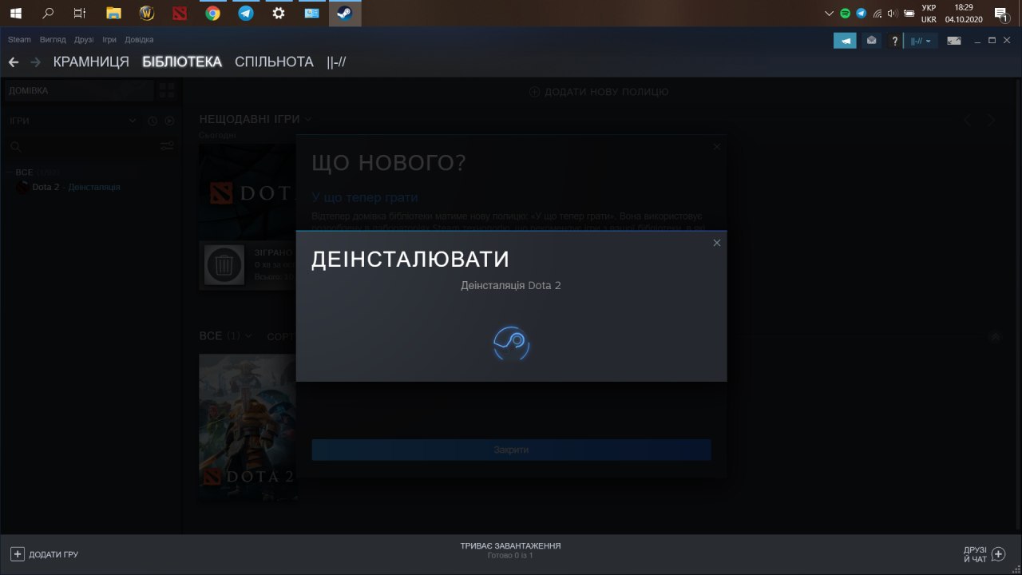Select the ДОМІВКА button in the sidebar
Screen dimensions: 1022x575
tap(77, 90)
